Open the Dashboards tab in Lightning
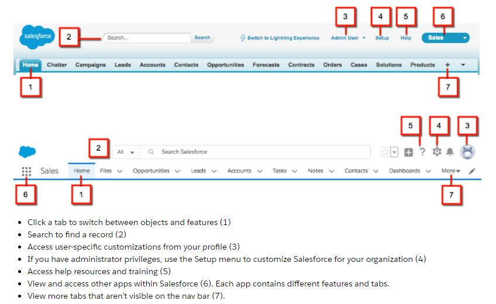This screenshot has height=304, width=496. [404, 171]
